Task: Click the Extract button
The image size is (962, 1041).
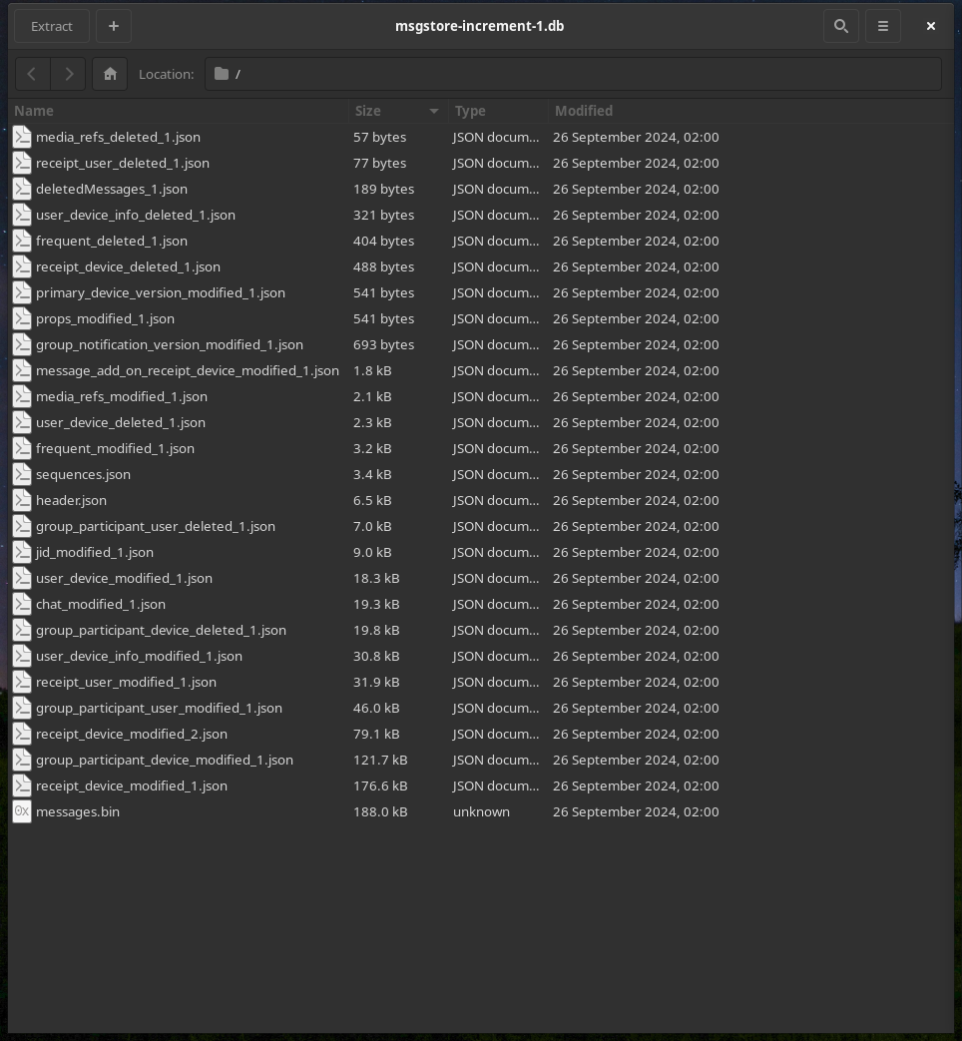Action: tap(52, 26)
